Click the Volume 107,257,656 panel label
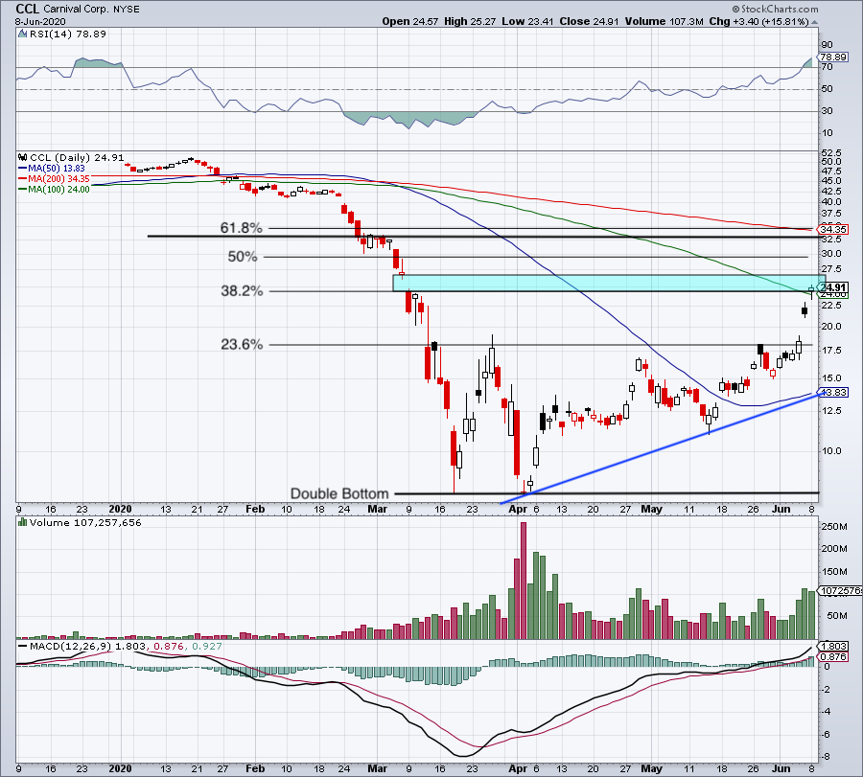863x777 pixels. coord(85,522)
